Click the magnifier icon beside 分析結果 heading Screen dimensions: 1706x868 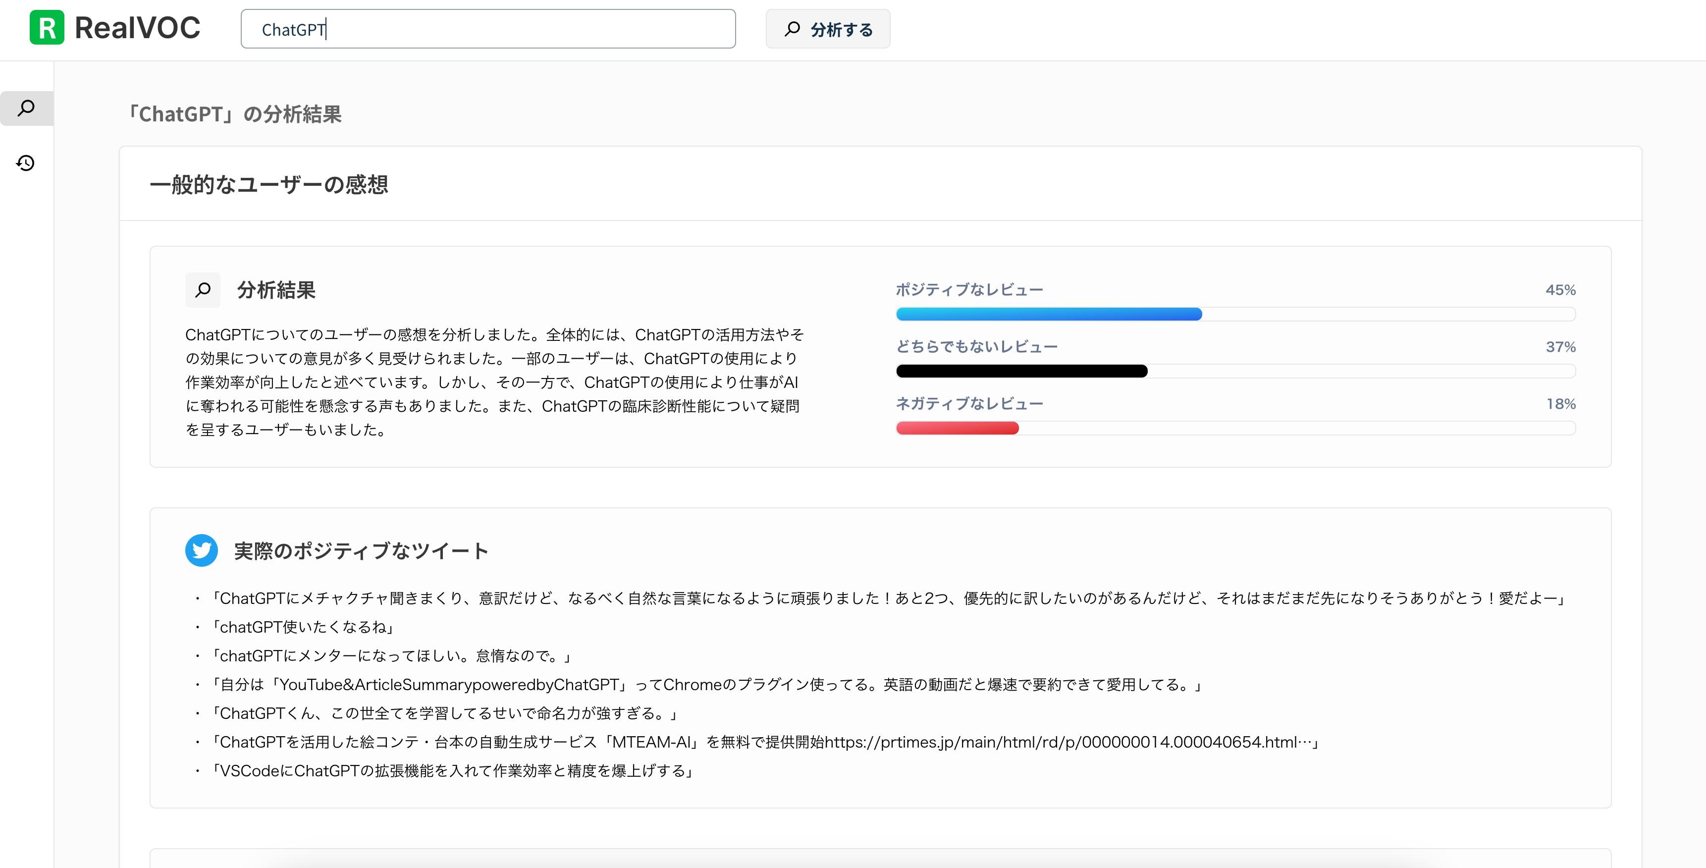click(x=203, y=289)
